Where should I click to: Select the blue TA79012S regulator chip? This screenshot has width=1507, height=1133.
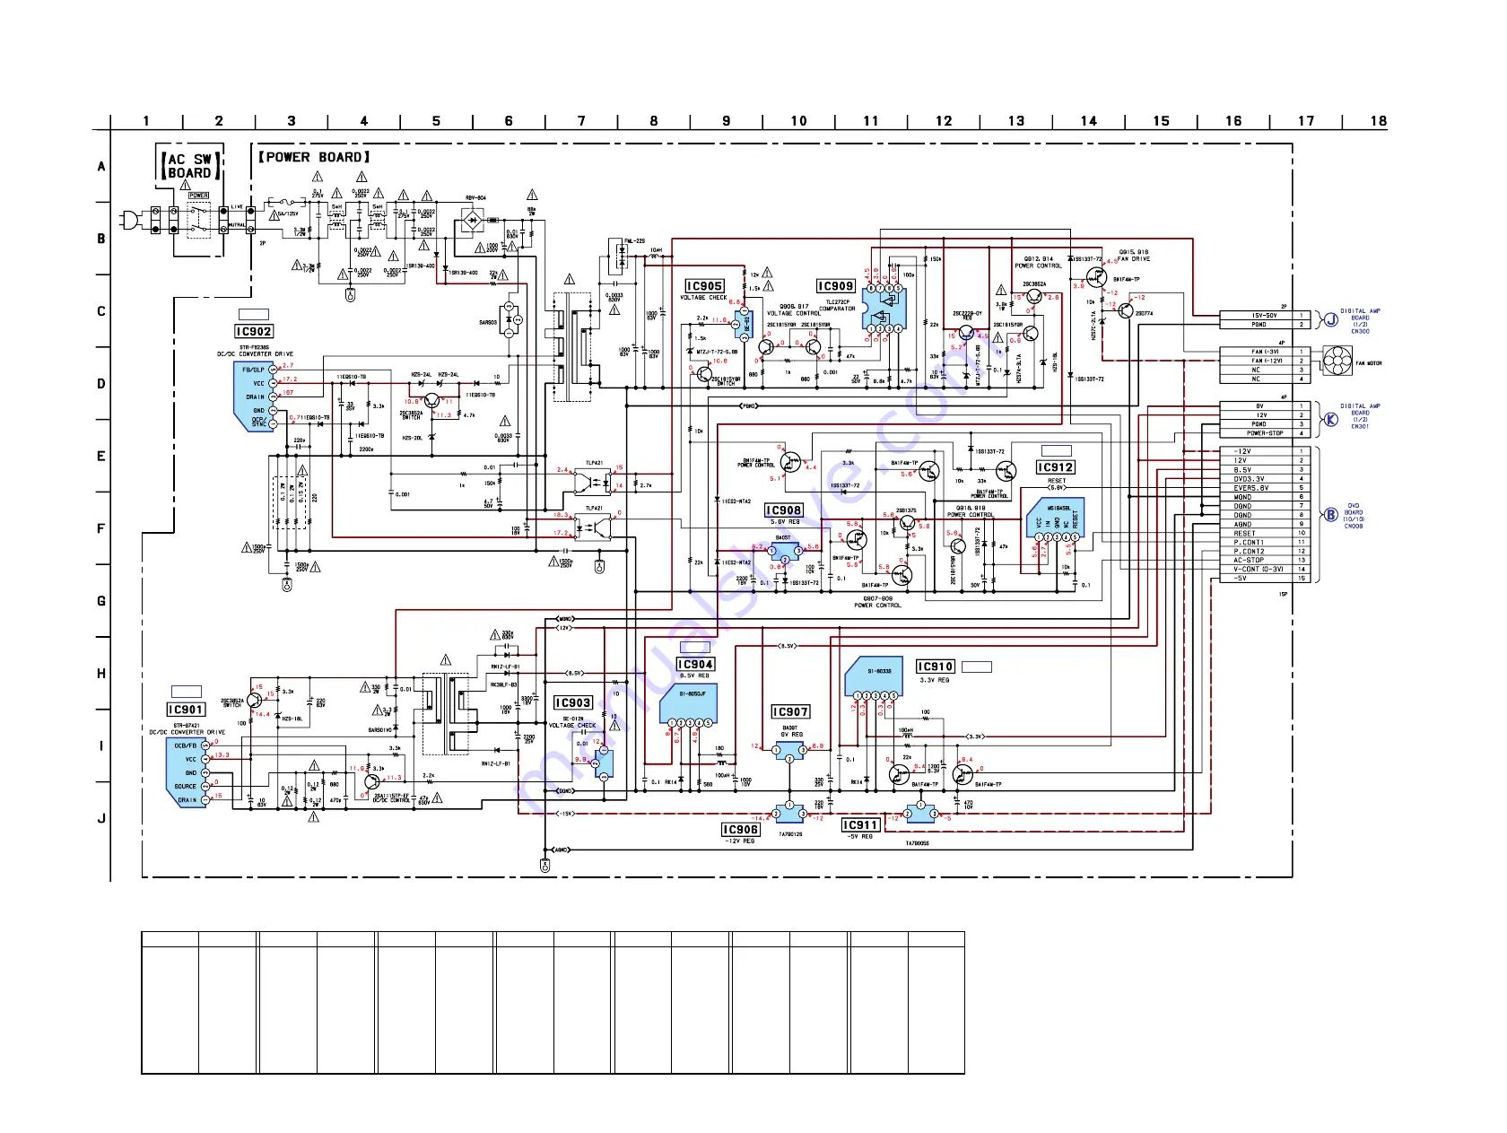[x=789, y=814]
